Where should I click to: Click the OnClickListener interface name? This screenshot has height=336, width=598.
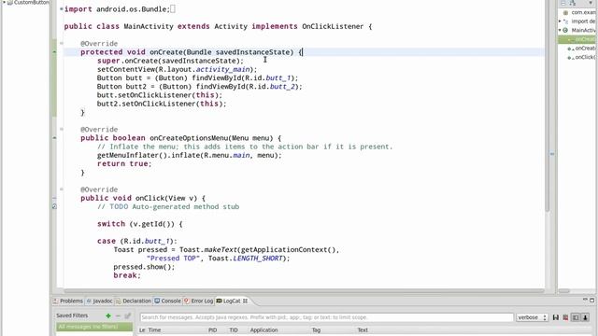coord(333,26)
